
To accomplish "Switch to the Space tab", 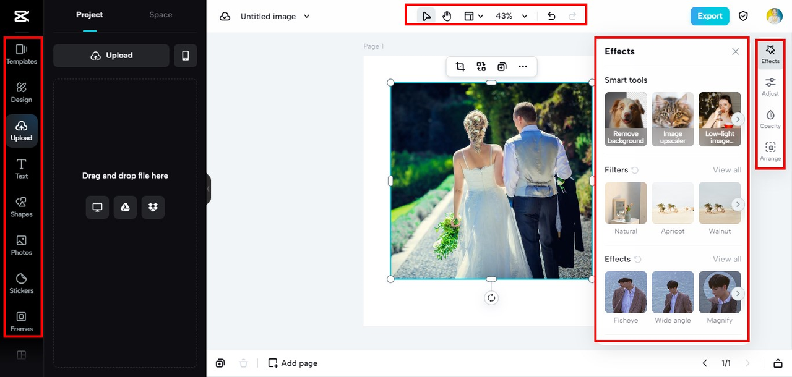I will (161, 15).
